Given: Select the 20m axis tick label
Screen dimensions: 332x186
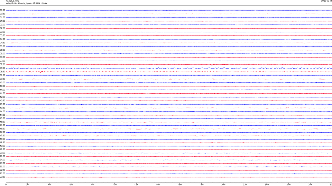Looking at the screenshot, I should (223, 185).
